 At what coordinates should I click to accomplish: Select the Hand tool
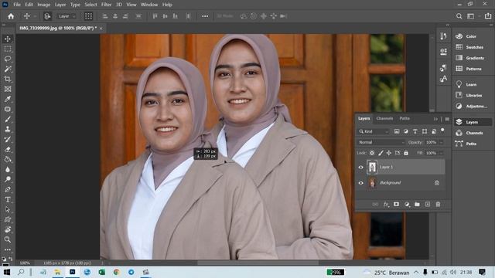[x=8, y=229]
